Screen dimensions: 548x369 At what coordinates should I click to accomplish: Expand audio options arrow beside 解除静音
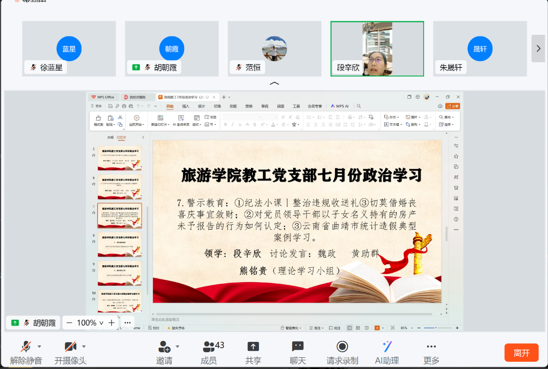[39, 347]
